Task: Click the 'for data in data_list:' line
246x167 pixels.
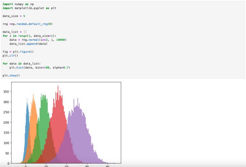Action: click(21, 64)
